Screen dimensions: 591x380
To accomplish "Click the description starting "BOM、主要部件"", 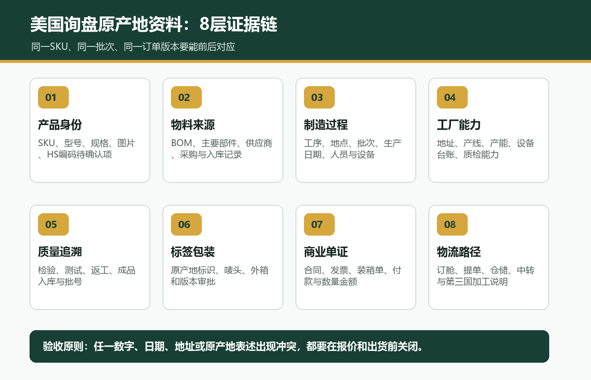I will [x=222, y=149].
